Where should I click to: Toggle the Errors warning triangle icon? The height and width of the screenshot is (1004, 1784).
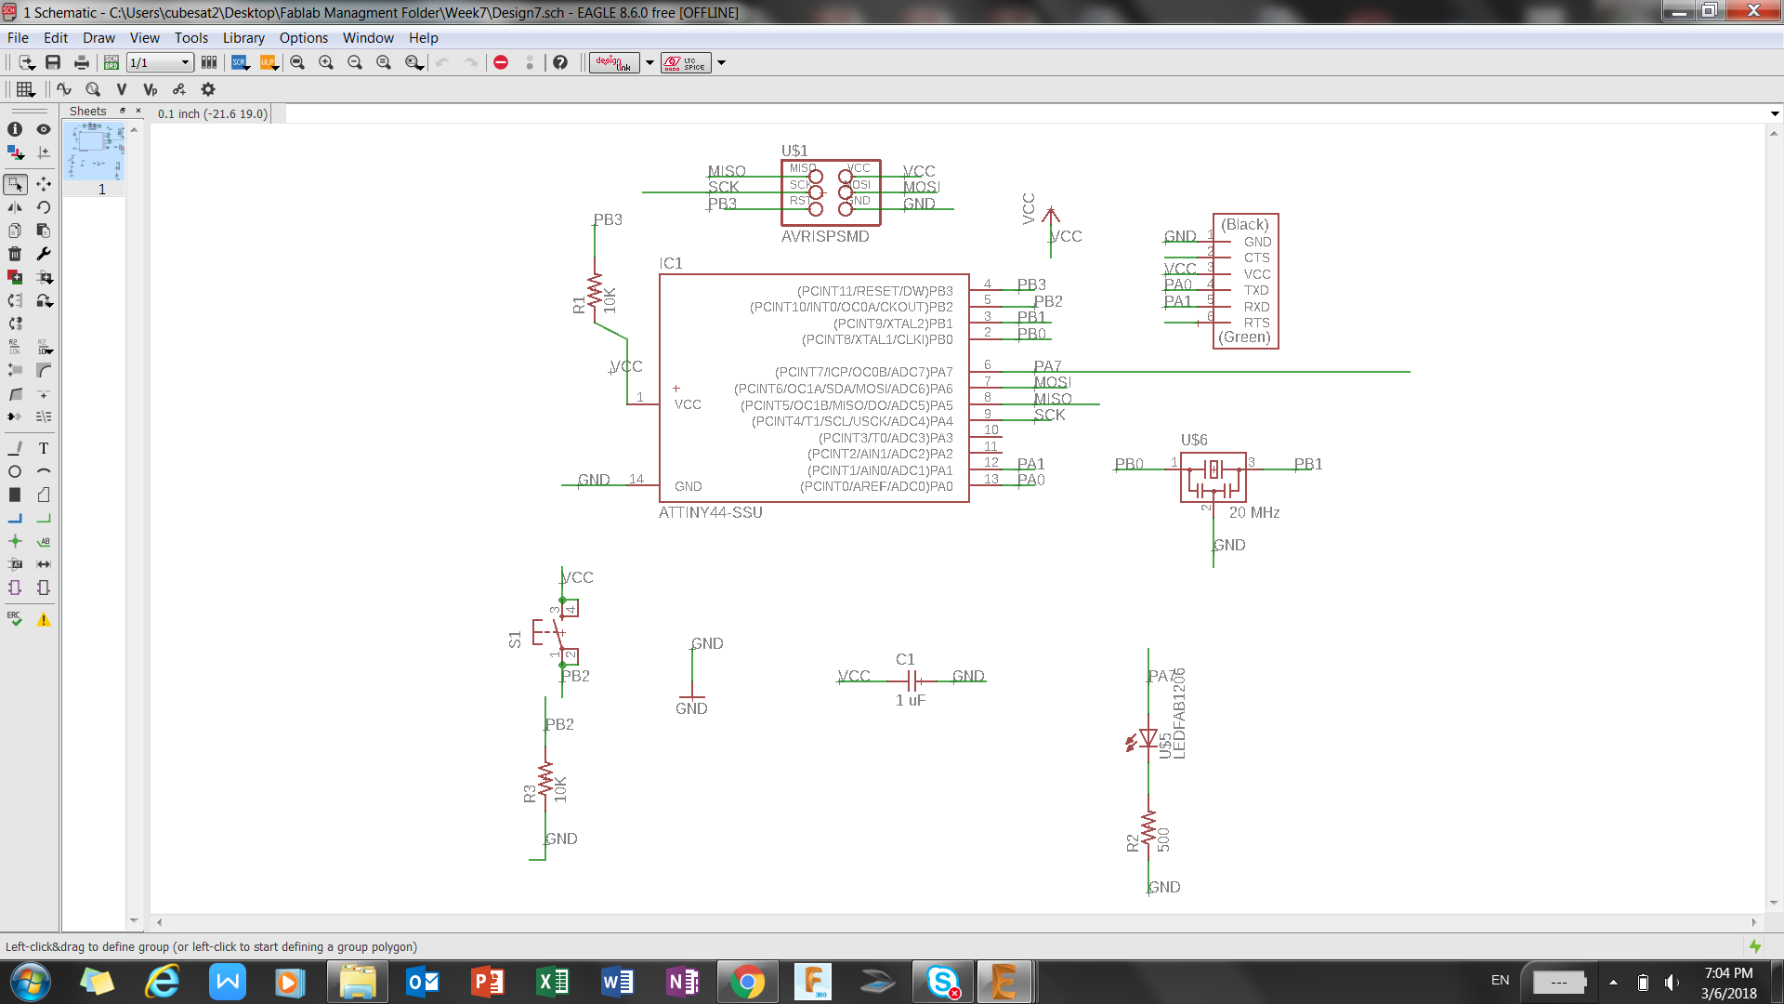(44, 619)
